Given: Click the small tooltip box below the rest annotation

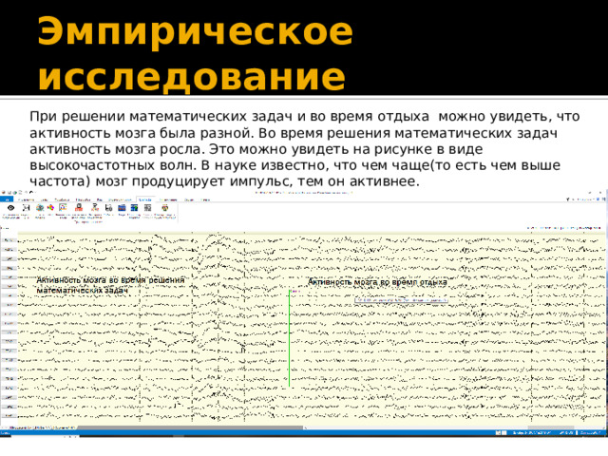Looking at the screenshot, I should point(401,300).
